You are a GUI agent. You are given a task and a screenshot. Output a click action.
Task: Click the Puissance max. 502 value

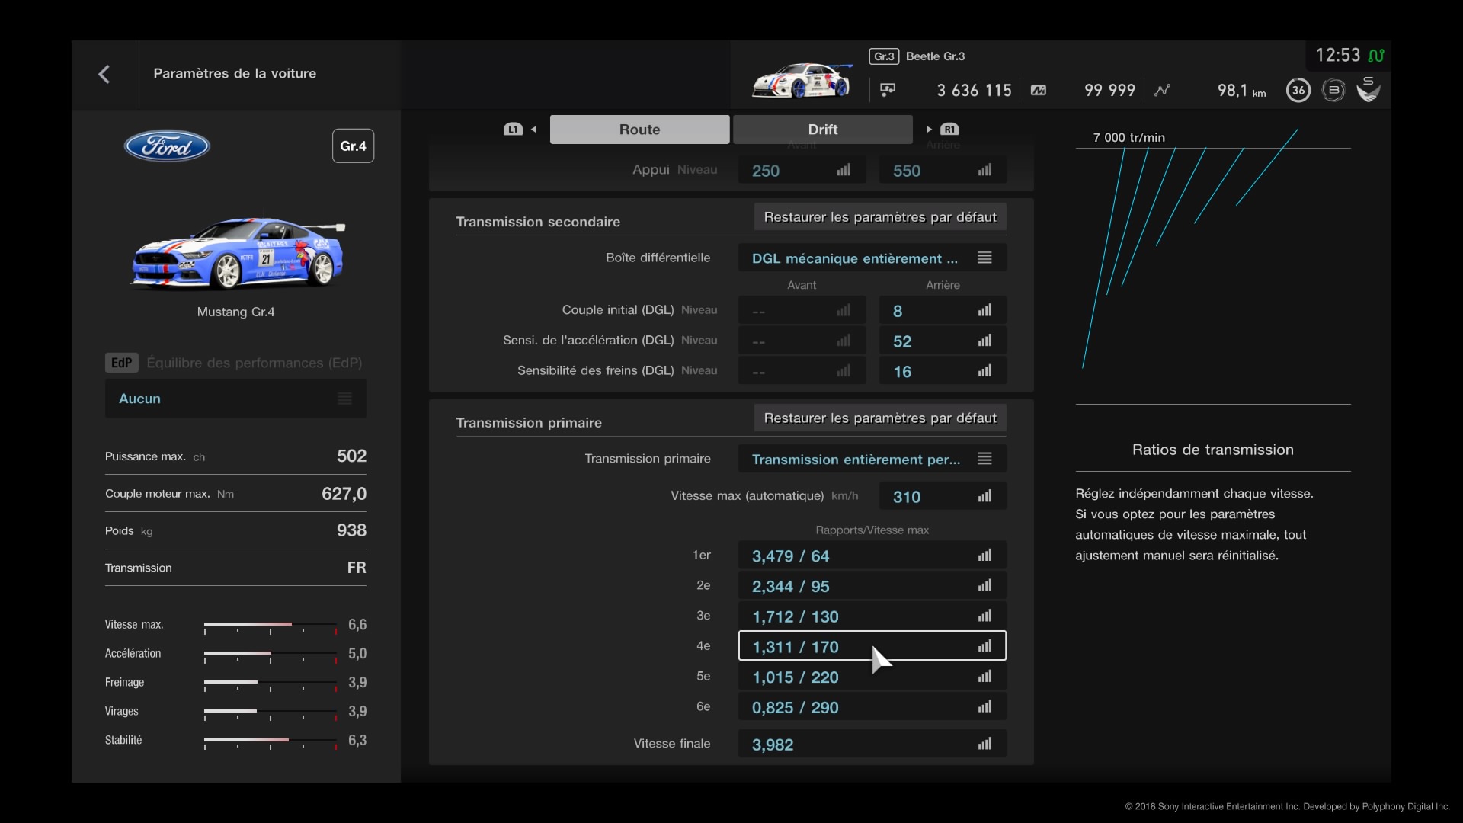pos(351,456)
